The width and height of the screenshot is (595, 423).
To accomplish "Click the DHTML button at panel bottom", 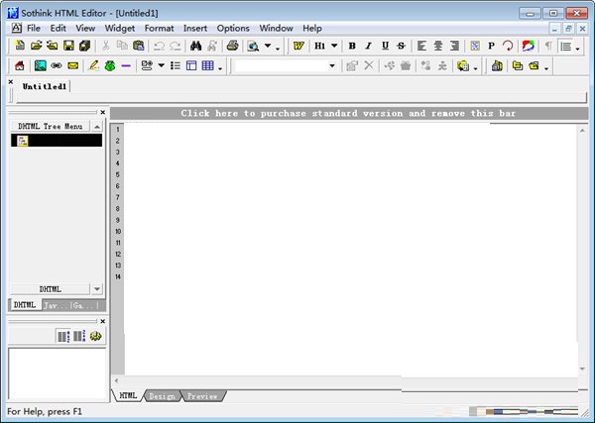I will [51, 289].
